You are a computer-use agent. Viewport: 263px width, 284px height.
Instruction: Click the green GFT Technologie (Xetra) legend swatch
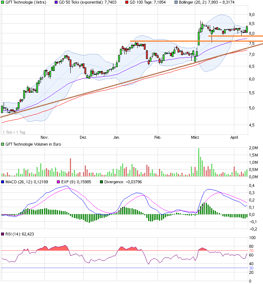click(x=3, y=2)
